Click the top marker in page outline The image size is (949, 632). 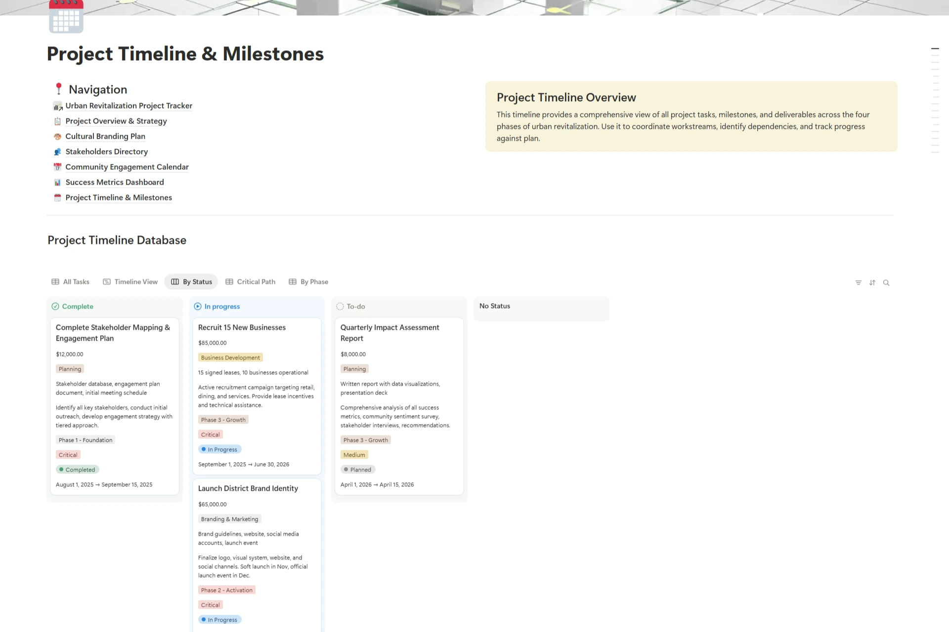935,49
